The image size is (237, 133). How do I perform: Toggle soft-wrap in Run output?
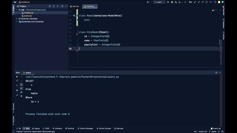pyautogui.click(x=21, y=85)
